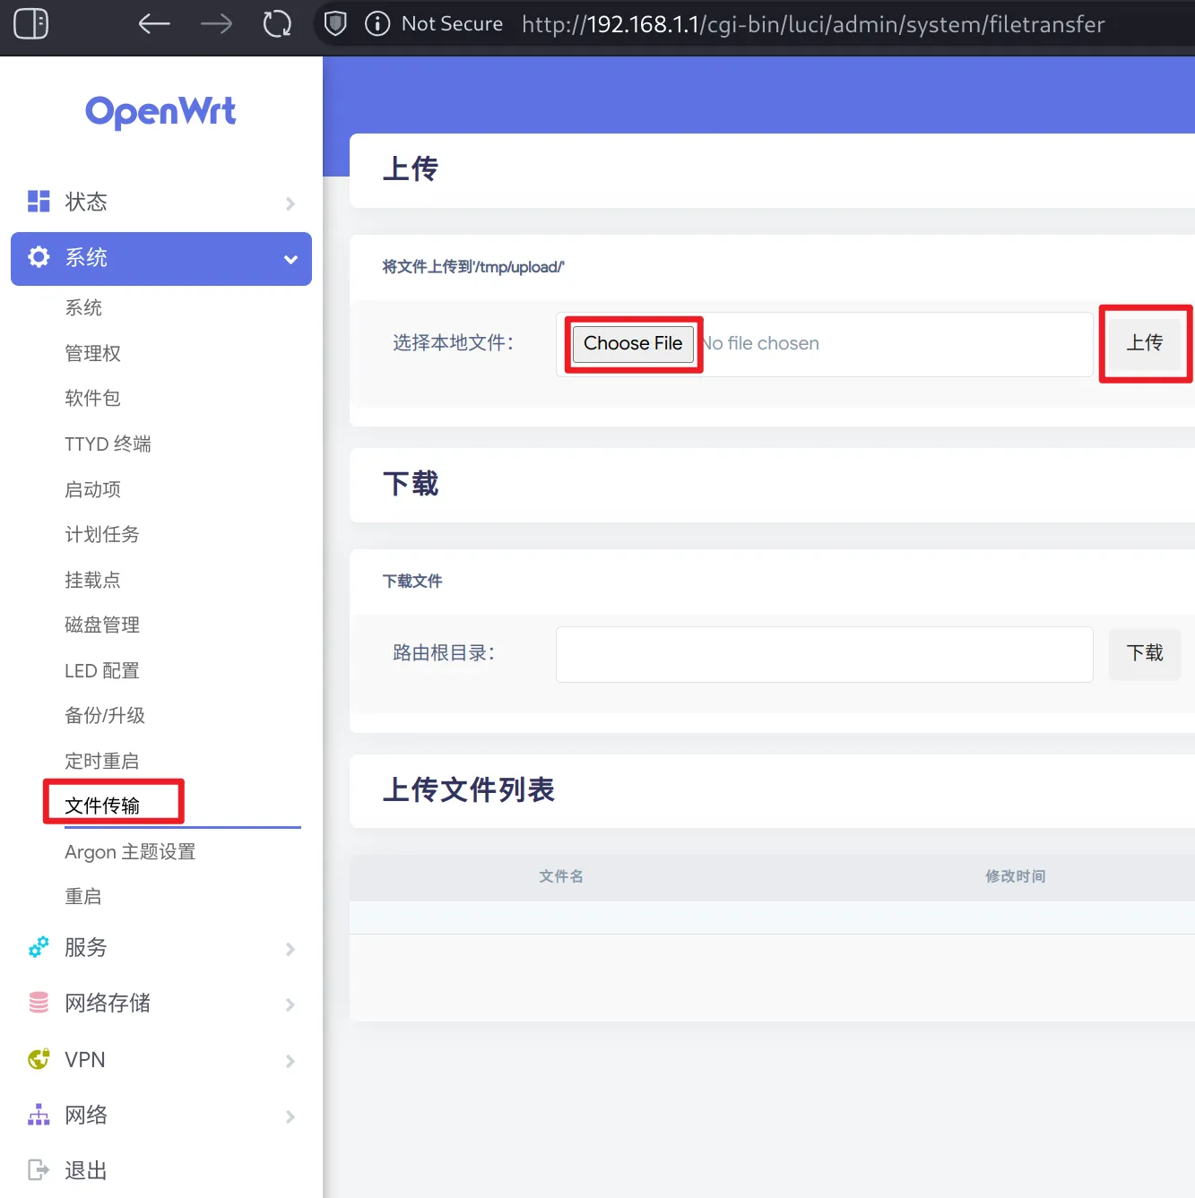Click the 上传 upload button
The width and height of the screenshot is (1195, 1198).
point(1145,342)
